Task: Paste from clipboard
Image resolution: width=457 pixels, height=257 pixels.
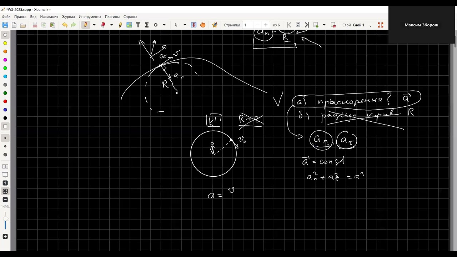Action: click(52, 25)
